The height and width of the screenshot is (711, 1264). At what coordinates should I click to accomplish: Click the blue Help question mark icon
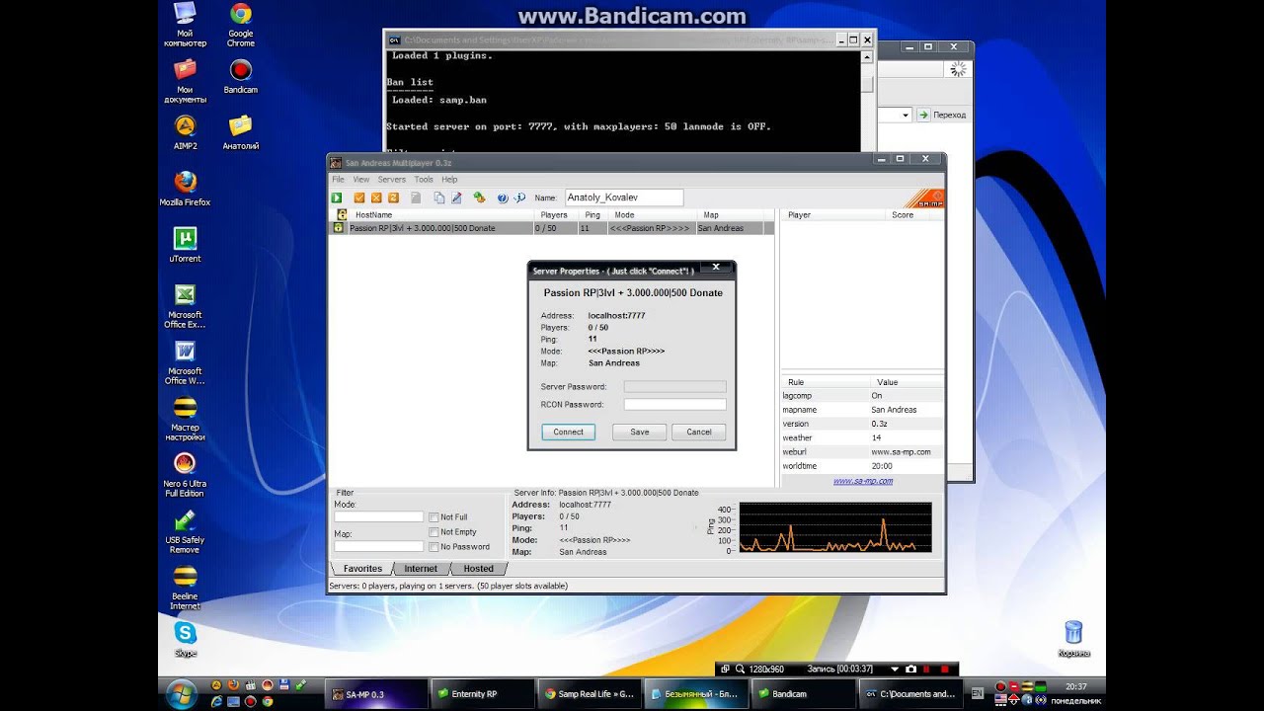[x=503, y=197]
